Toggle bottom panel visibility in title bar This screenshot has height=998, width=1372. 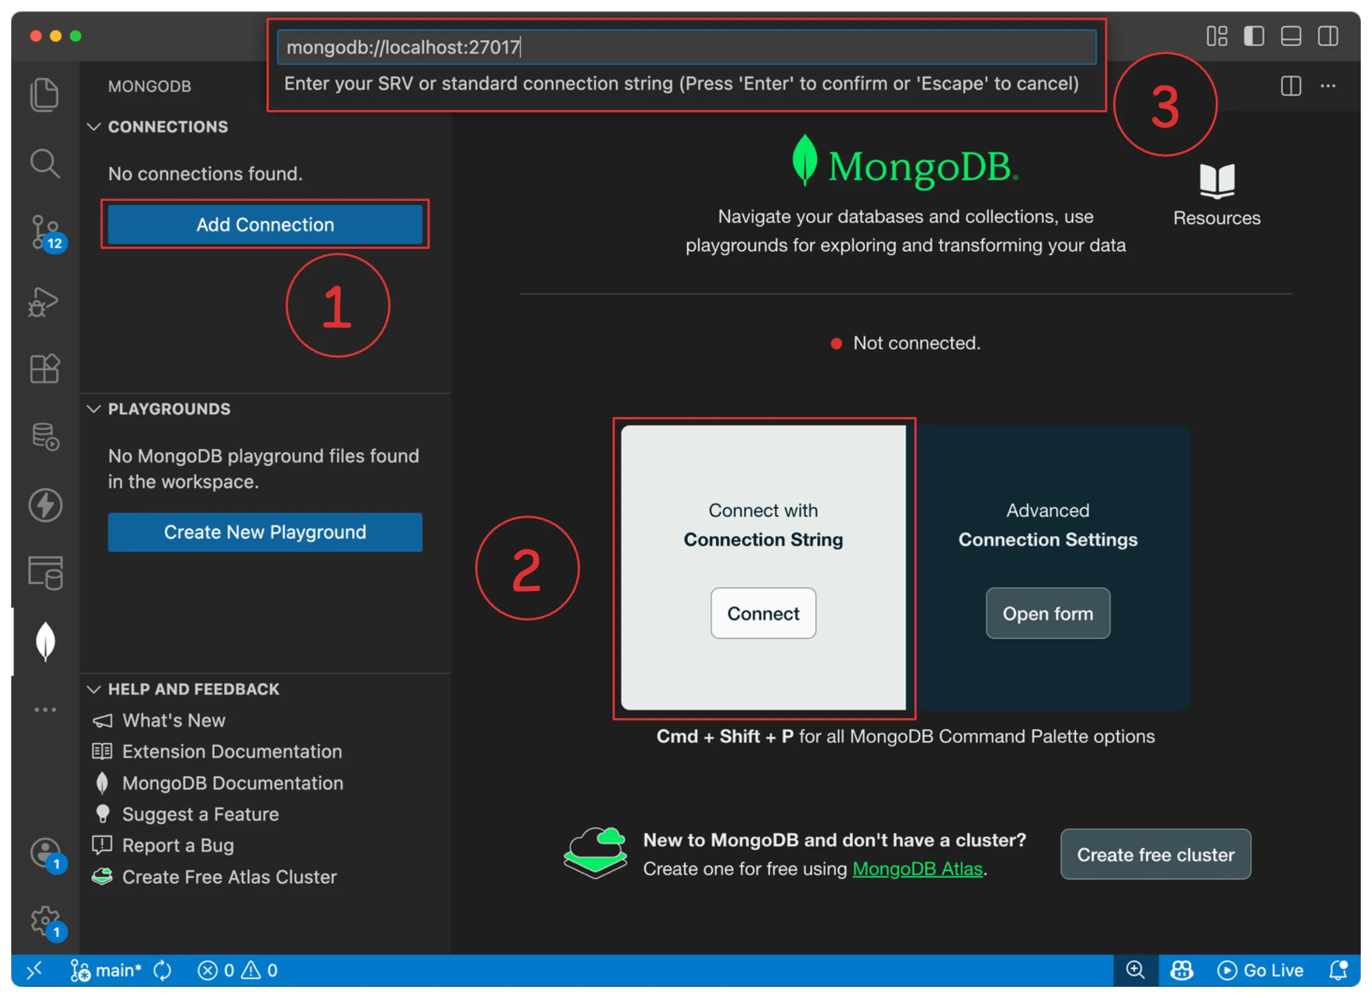point(1291,37)
